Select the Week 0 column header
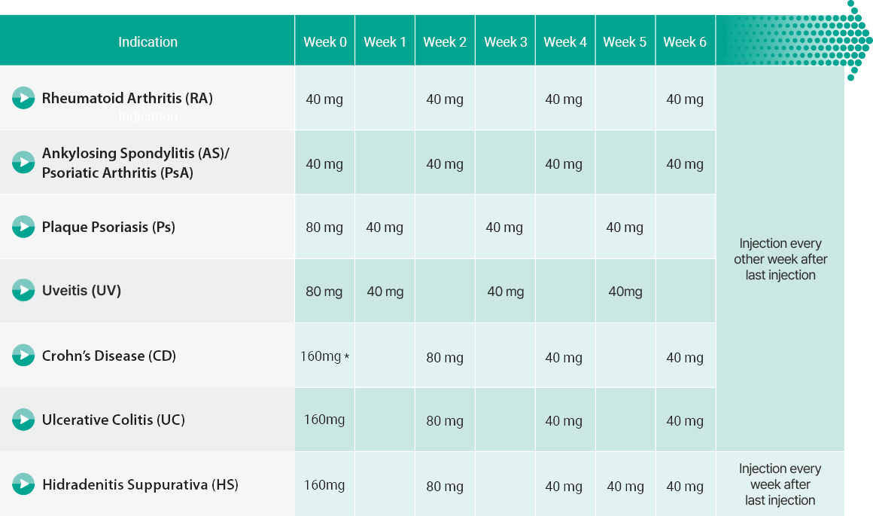Image resolution: width=873 pixels, height=516 pixels. coord(325,42)
